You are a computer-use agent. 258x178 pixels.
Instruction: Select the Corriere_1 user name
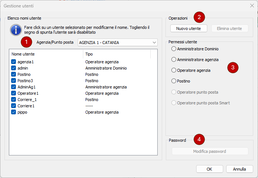27,100
